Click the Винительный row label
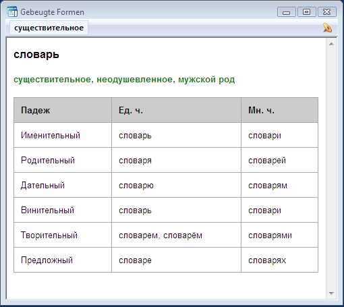This screenshot has height=307, width=344. coord(47,211)
